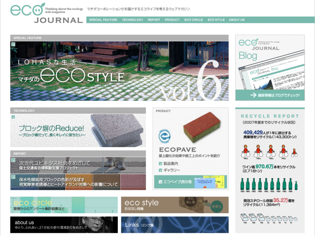Open the eco style おはなし特集 banner
This screenshot has height=236, width=315.
175,205
